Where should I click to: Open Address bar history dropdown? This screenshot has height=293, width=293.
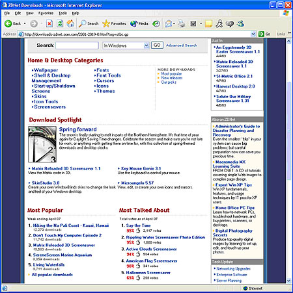click(x=253, y=34)
